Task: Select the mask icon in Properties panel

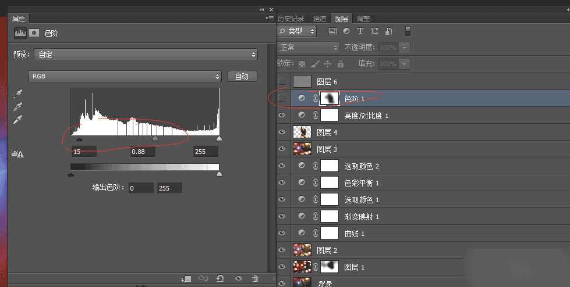Action: [34, 33]
